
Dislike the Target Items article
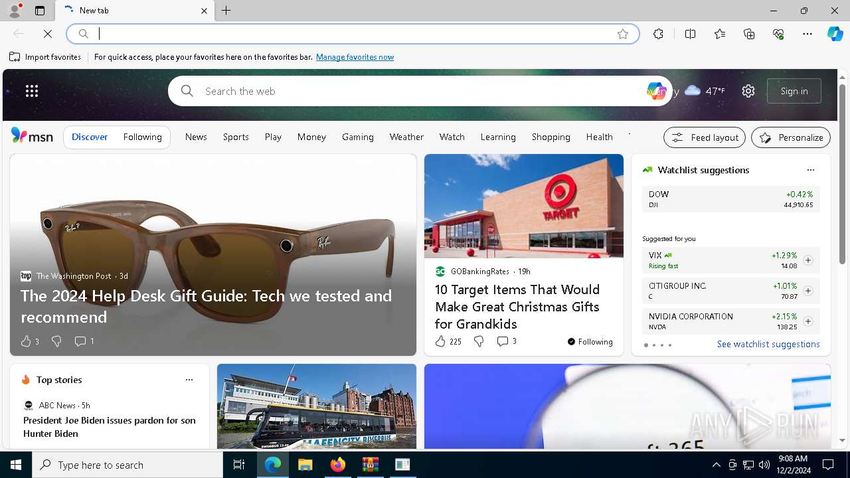pos(478,341)
